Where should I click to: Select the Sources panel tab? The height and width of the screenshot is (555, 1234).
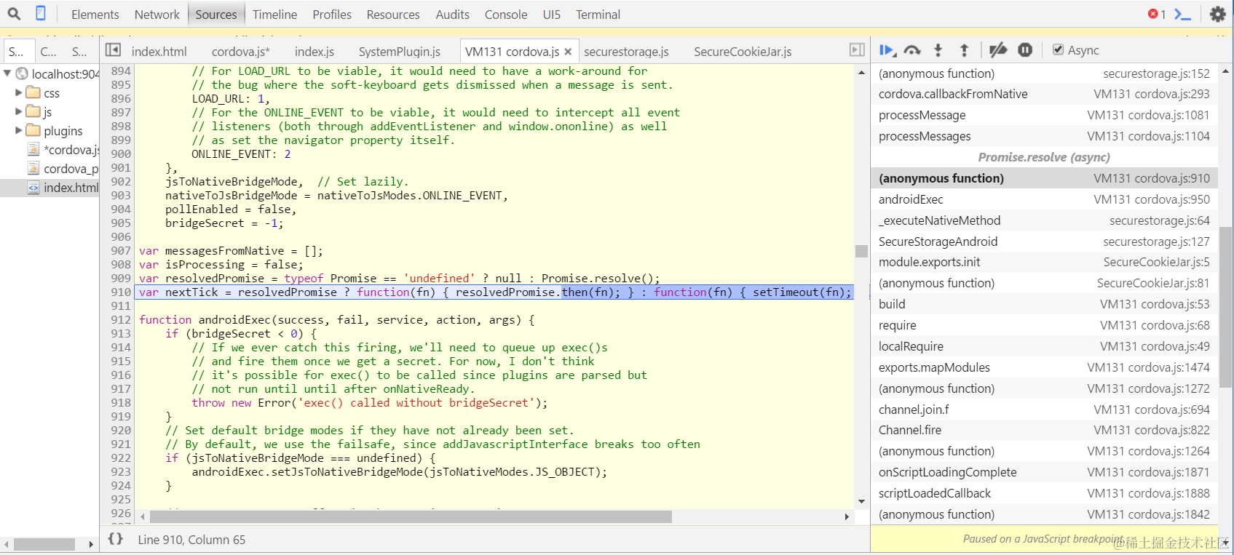pos(215,15)
